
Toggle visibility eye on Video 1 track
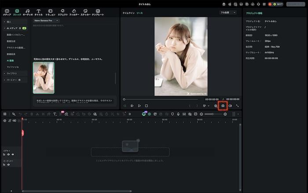point(13,154)
